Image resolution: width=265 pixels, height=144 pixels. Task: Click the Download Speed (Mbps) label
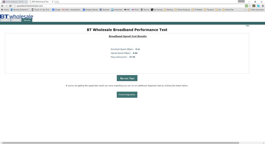[x=122, y=49]
